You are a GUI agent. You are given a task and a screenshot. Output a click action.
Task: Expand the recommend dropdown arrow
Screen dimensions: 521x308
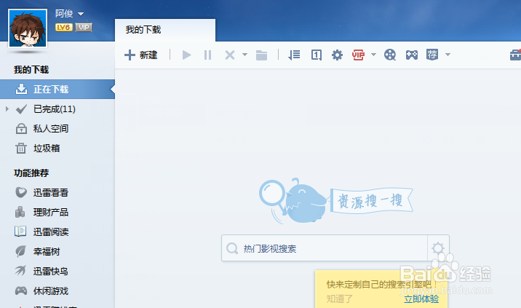(x=448, y=55)
